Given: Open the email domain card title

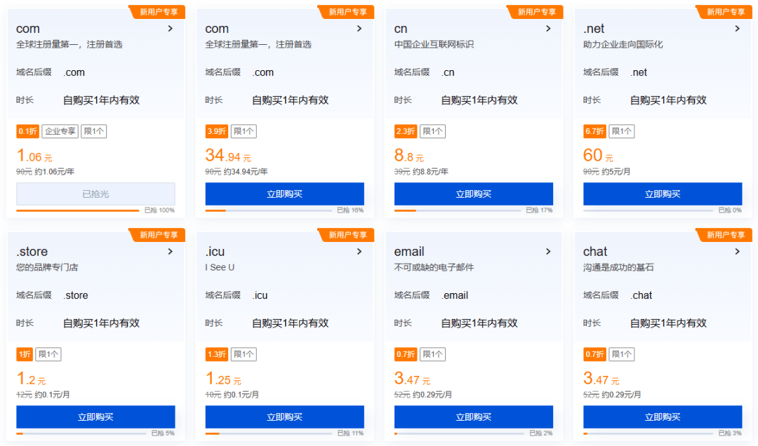Looking at the screenshot, I should pos(409,252).
